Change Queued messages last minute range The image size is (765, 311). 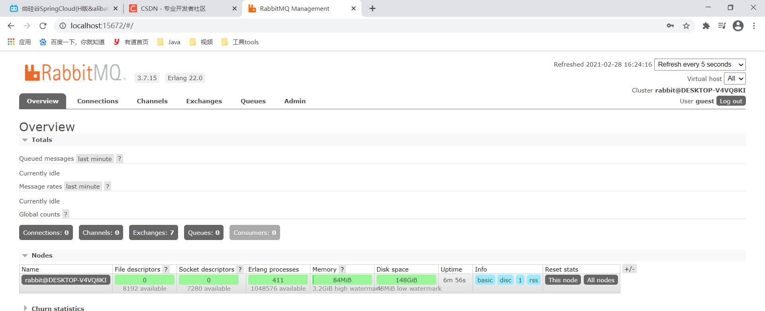click(x=95, y=159)
